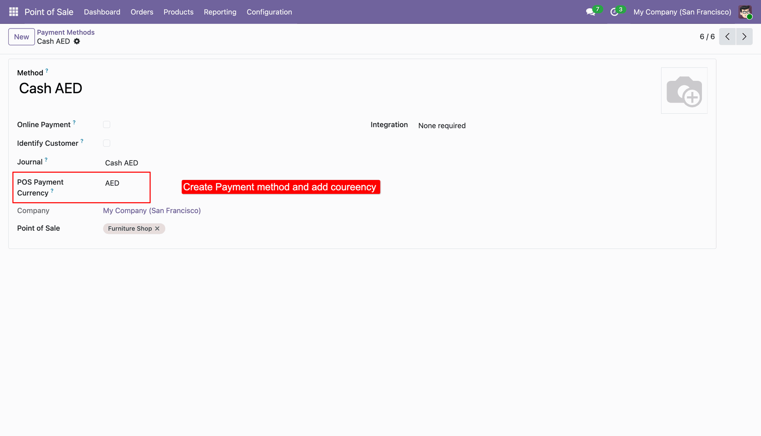Click the Furniture Shop tag
This screenshot has width=761, height=436.
coord(130,229)
